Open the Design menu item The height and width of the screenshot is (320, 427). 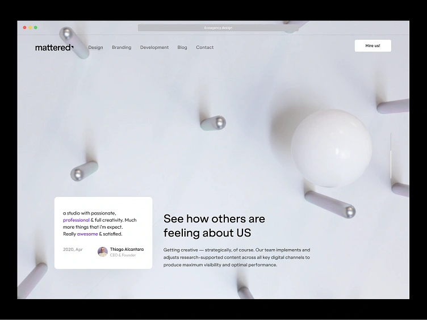tap(95, 47)
